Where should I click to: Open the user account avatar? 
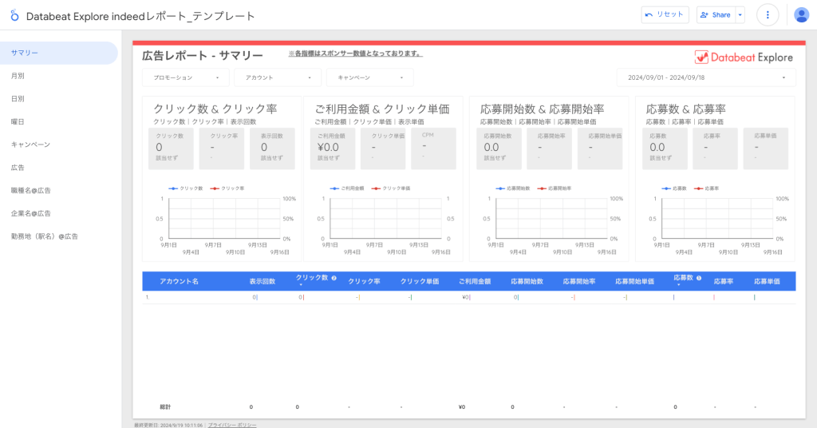click(801, 15)
